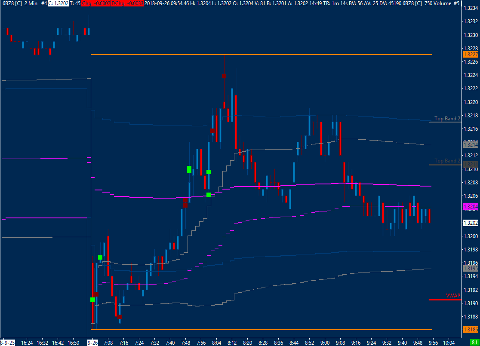Click the orange 1.3227 price label

tap(471, 55)
